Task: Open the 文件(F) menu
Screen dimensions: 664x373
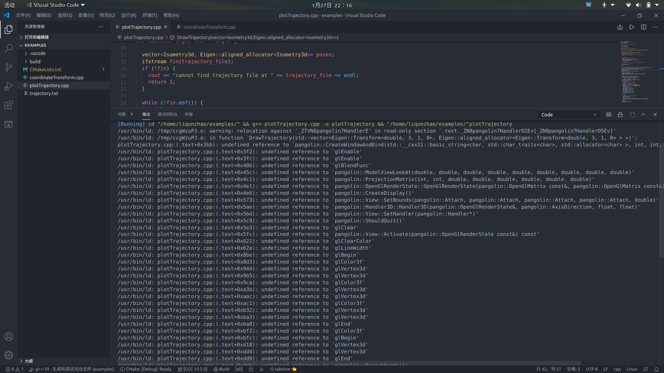Action: [x=23, y=15]
